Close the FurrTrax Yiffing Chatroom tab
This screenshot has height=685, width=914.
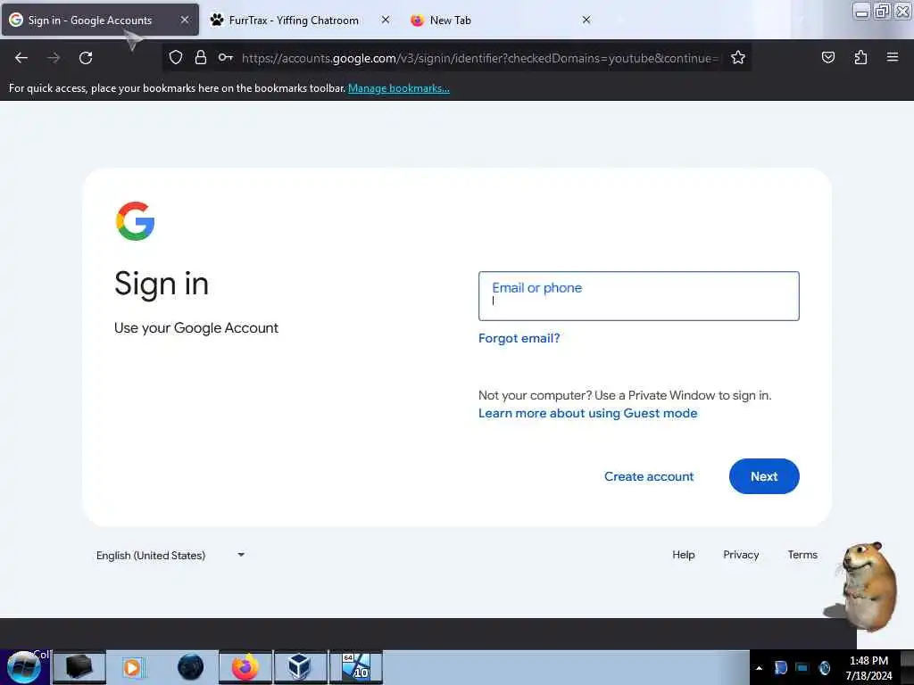pos(386,20)
